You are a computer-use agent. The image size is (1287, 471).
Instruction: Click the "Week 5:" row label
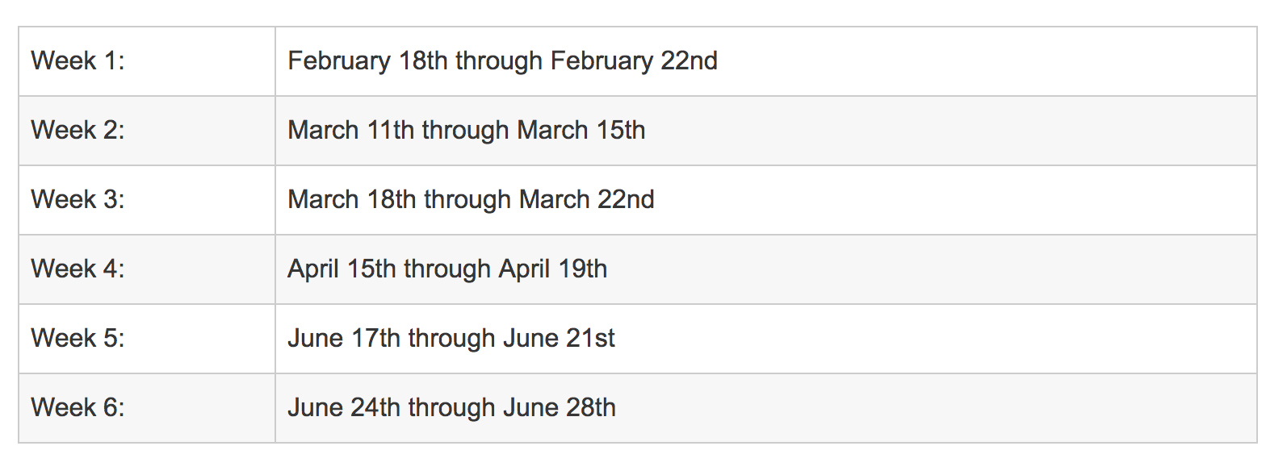tap(78, 339)
